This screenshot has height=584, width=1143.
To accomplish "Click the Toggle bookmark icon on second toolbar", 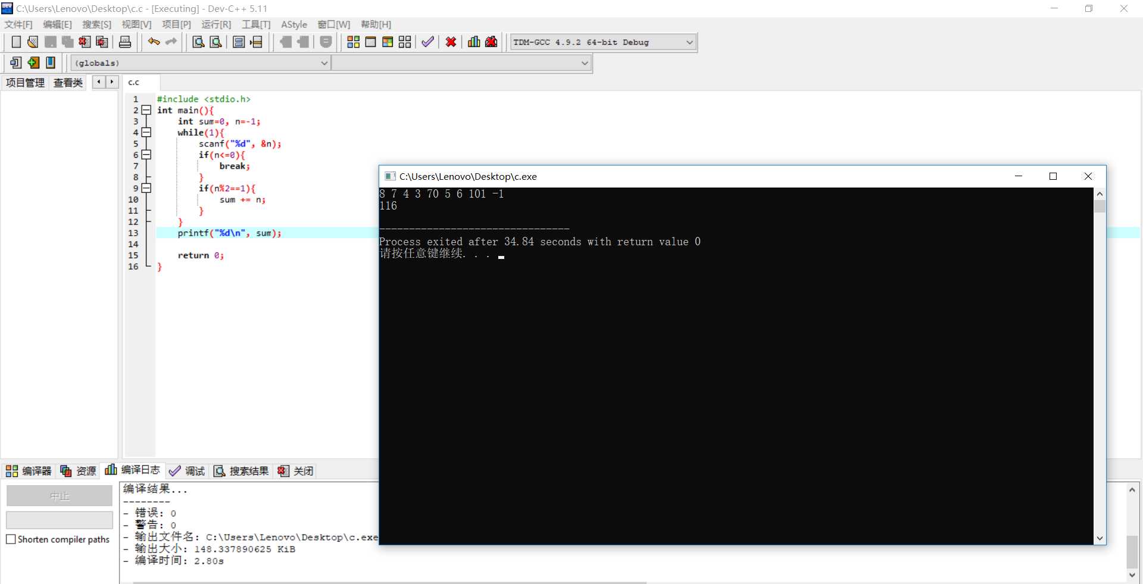I will coord(33,63).
